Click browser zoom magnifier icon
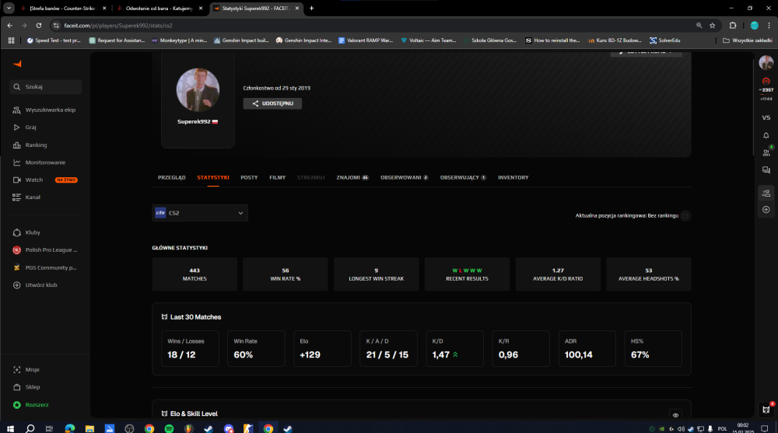778x433 pixels. [699, 26]
